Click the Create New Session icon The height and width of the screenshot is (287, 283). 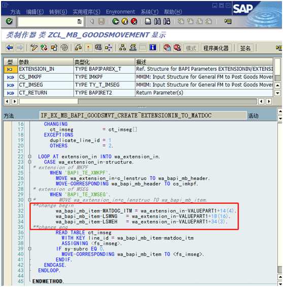228,21
